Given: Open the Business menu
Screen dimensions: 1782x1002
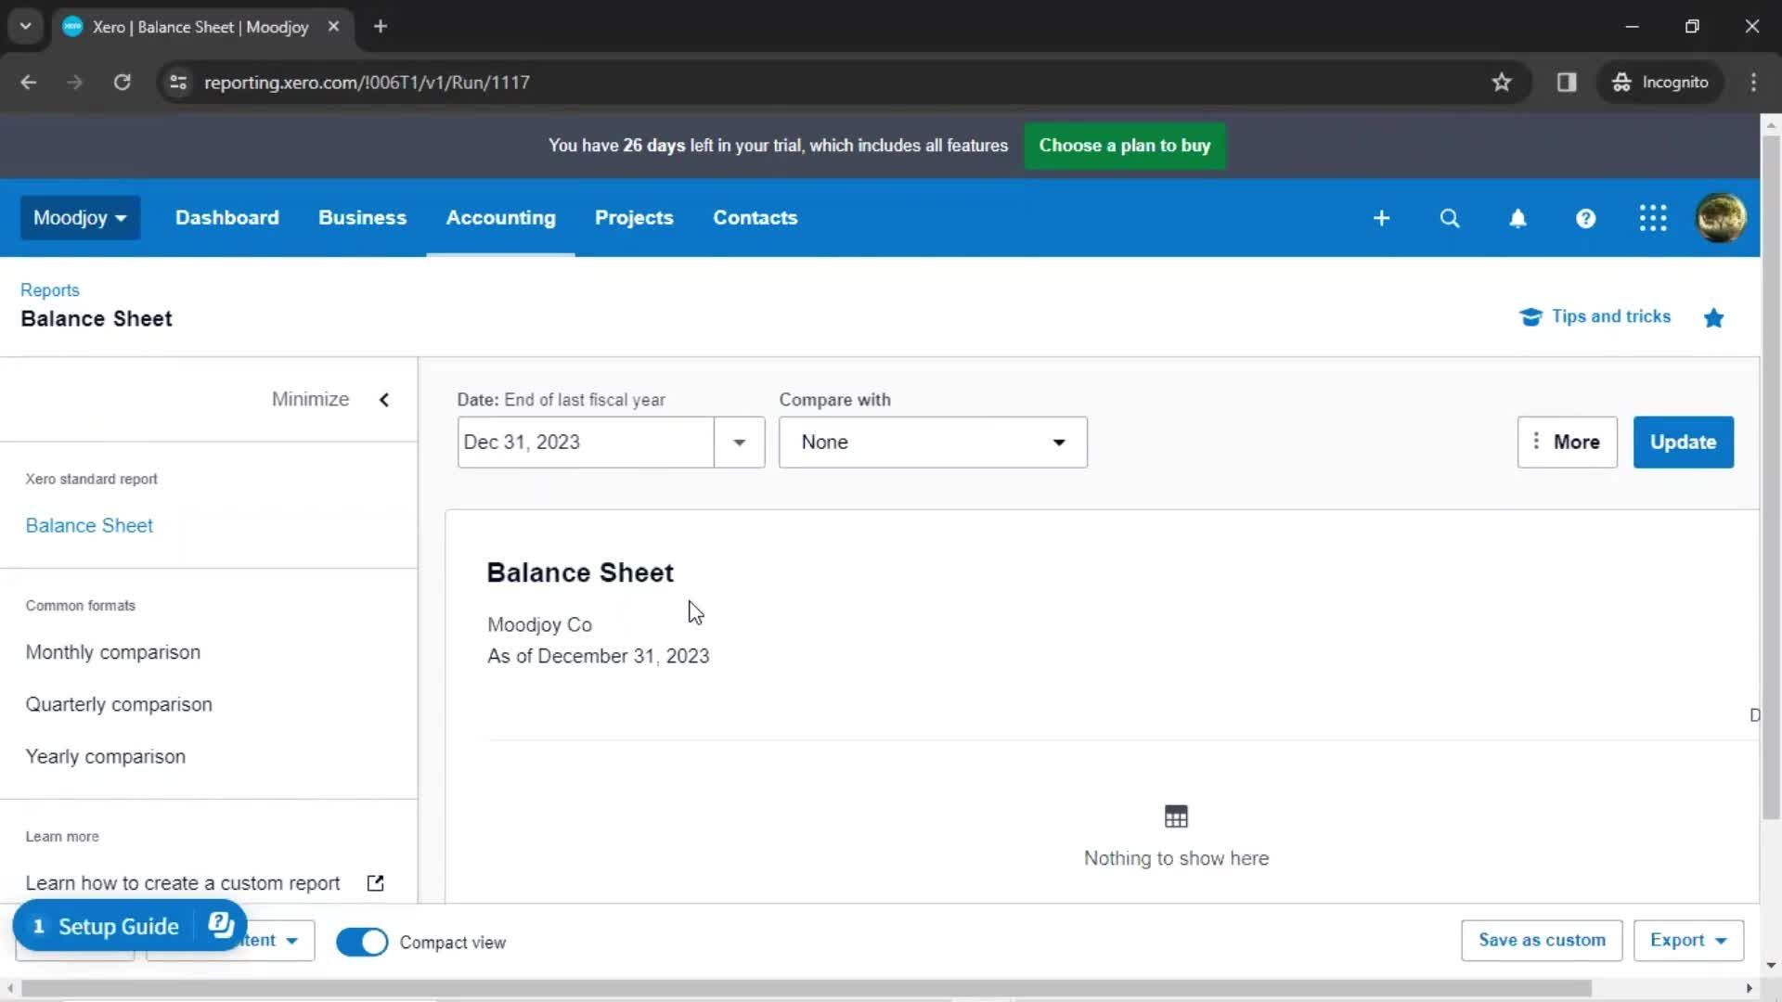Looking at the screenshot, I should tap(362, 218).
